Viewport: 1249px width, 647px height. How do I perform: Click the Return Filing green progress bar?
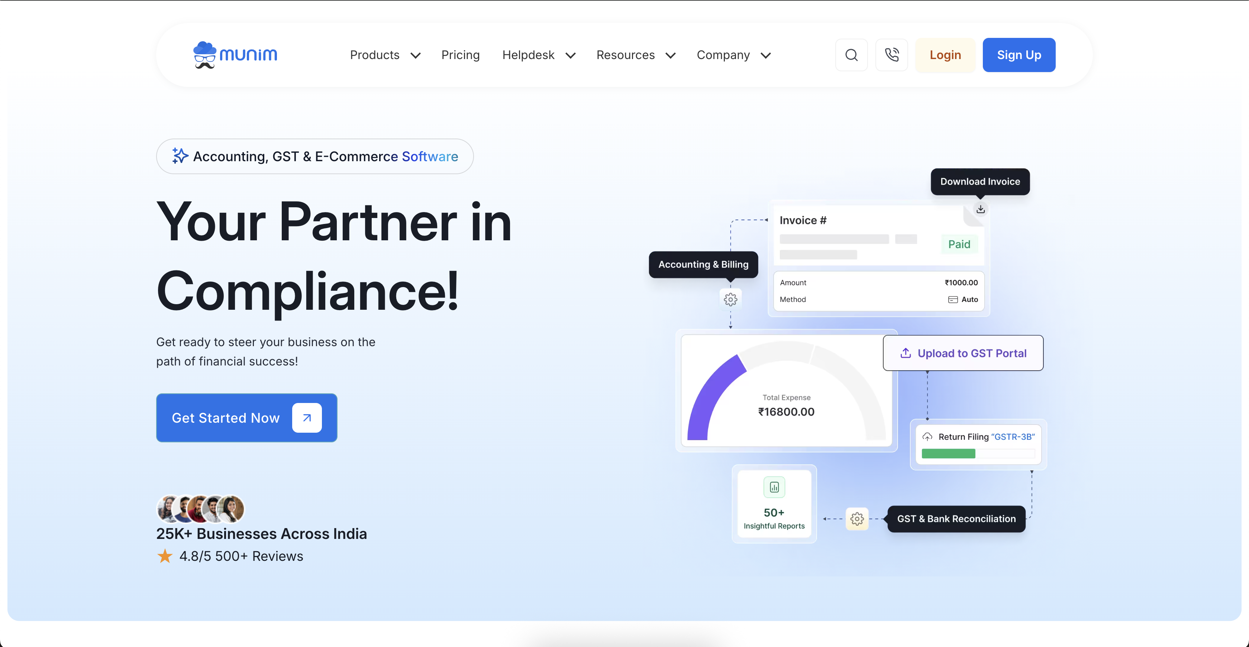tap(948, 453)
